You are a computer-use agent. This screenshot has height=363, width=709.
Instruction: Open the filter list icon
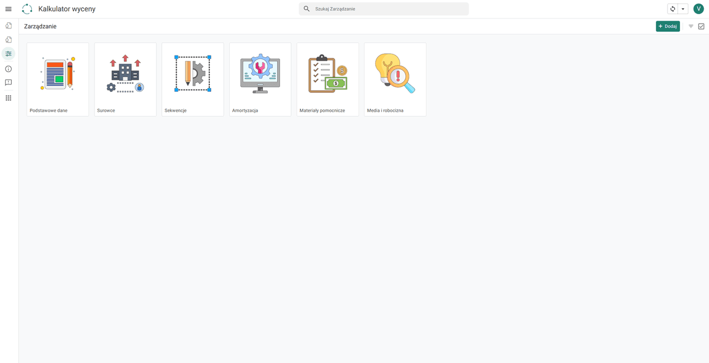[x=691, y=26]
